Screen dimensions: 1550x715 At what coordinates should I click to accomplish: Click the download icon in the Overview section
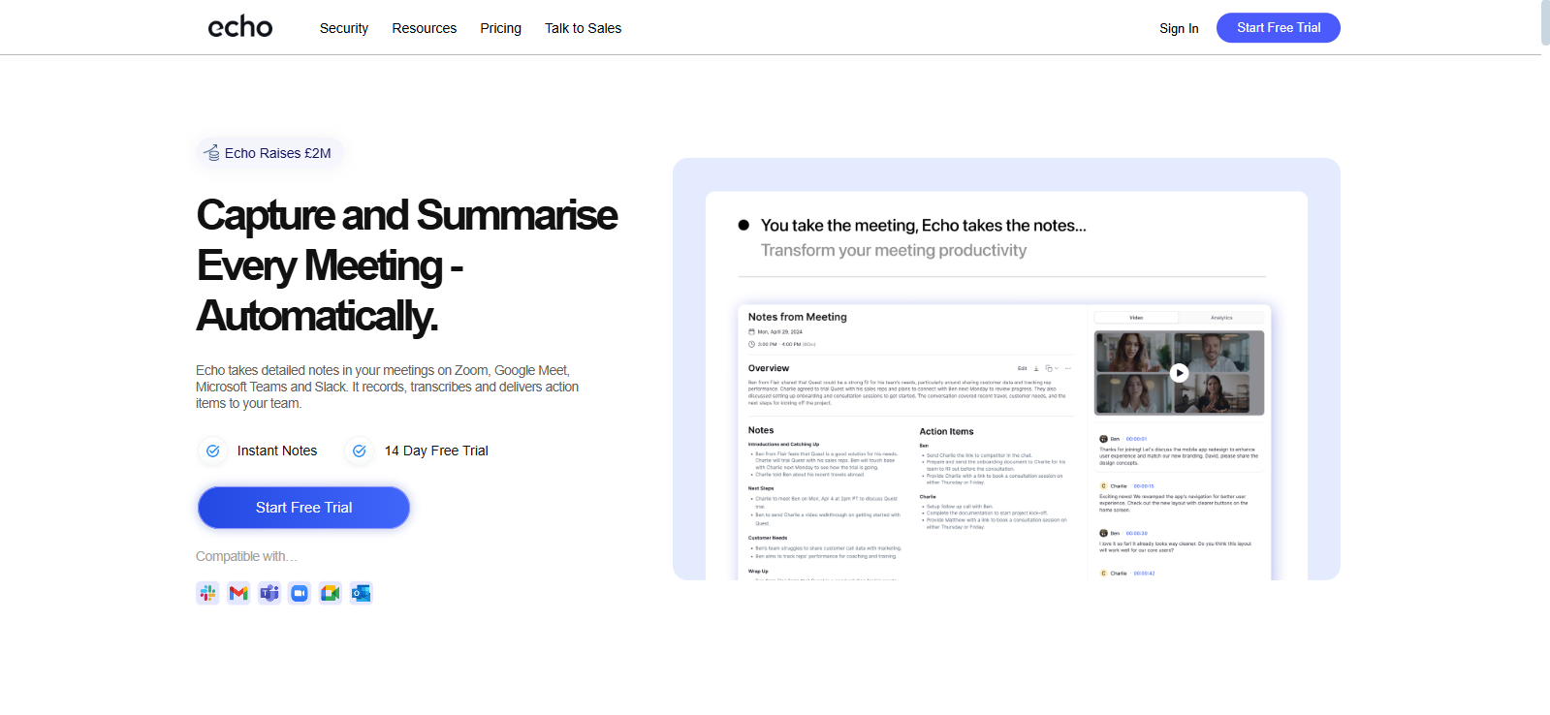[1036, 368]
